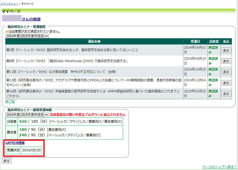This screenshot has height=170, width=238.
Task: Click the さんの履歴 heading link
Action: coord(31,19)
